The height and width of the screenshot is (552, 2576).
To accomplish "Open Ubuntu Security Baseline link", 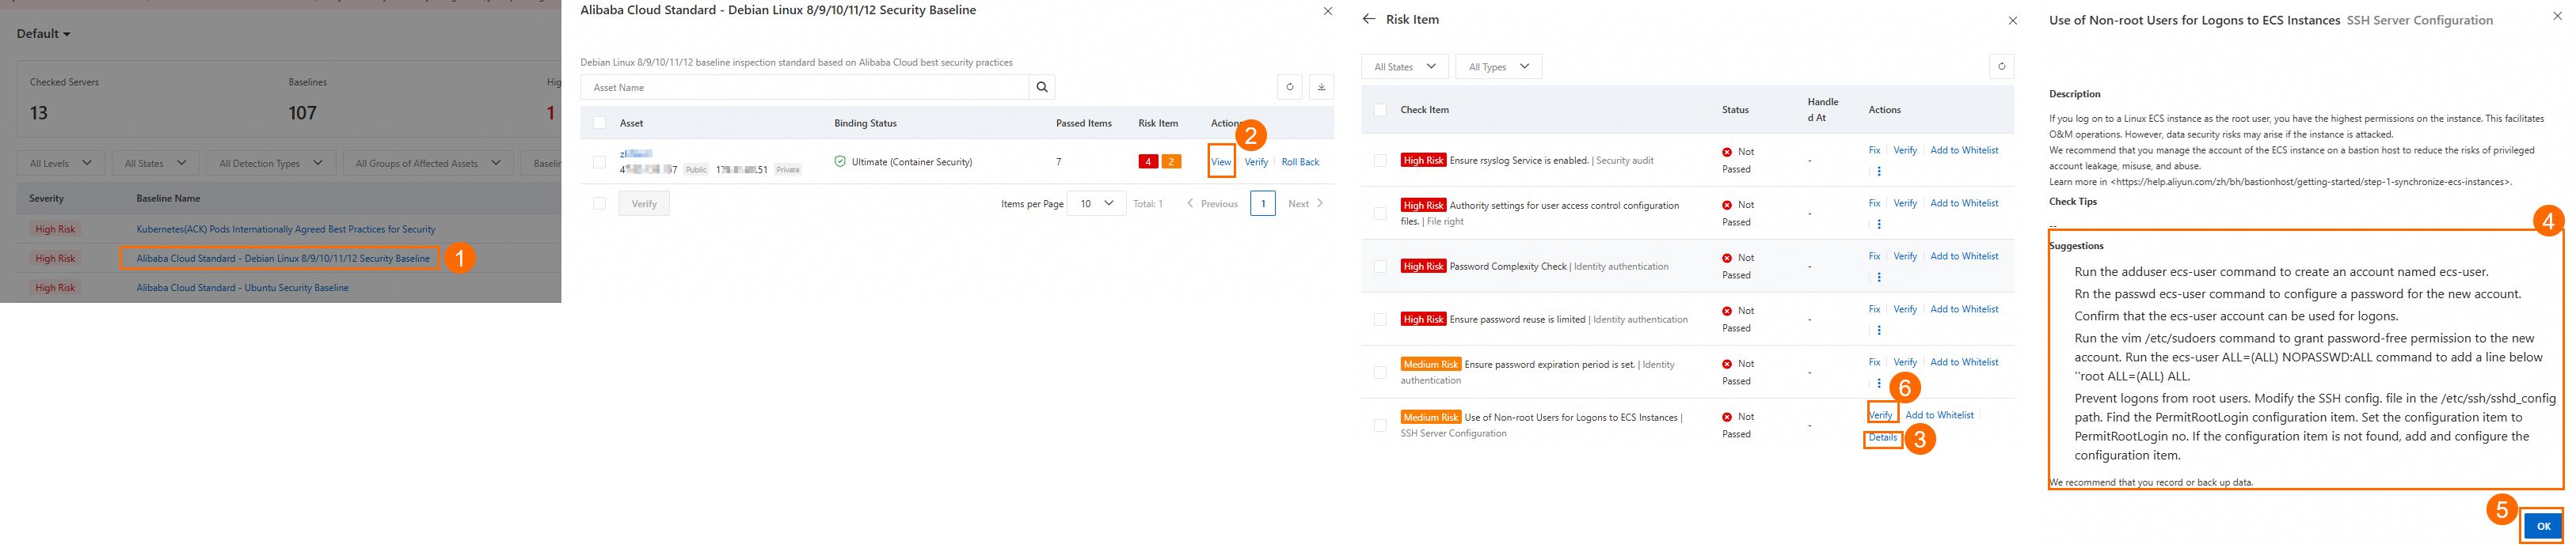I will tap(243, 288).
